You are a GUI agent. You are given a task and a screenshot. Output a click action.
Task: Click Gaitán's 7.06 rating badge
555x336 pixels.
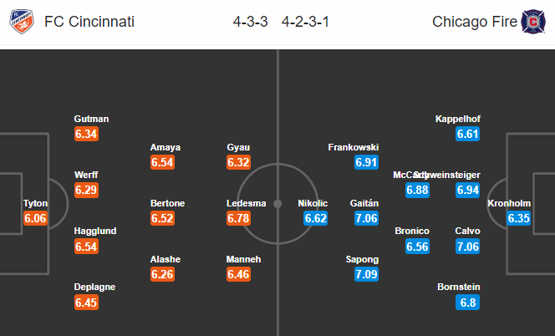point(366,219)
